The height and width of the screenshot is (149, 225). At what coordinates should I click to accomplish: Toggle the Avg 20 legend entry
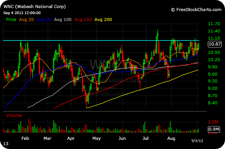tap(26, 19)
